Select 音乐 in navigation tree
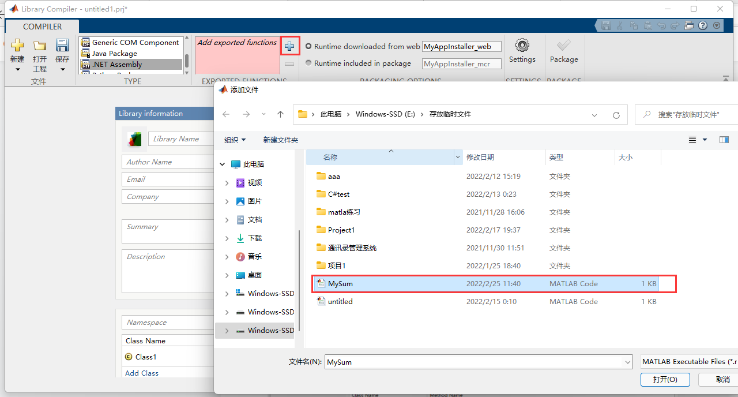 [255, 257]
